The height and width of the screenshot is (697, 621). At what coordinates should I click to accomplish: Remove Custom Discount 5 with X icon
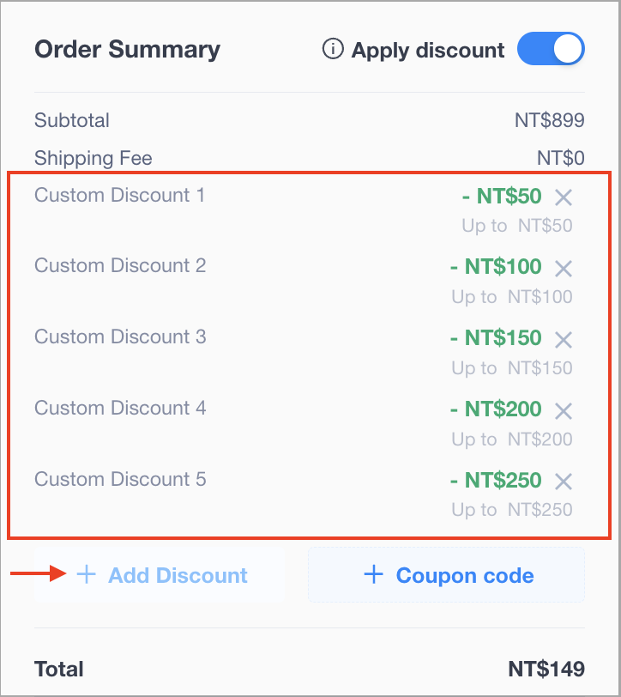coord(564,481)
